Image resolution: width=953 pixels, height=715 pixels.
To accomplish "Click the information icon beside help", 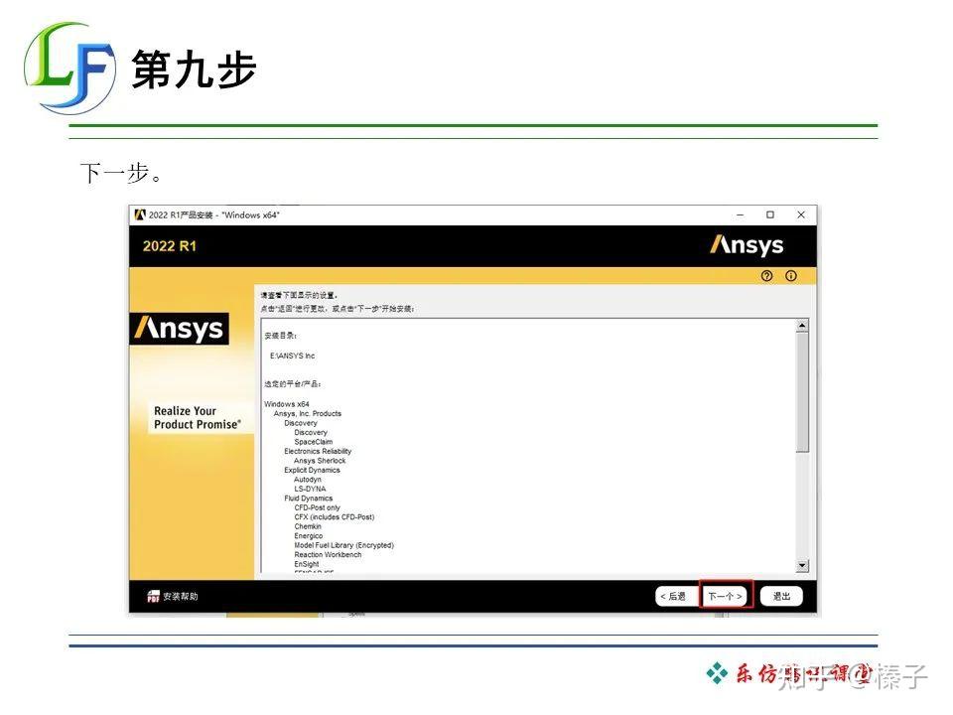I will coord(790,276).
